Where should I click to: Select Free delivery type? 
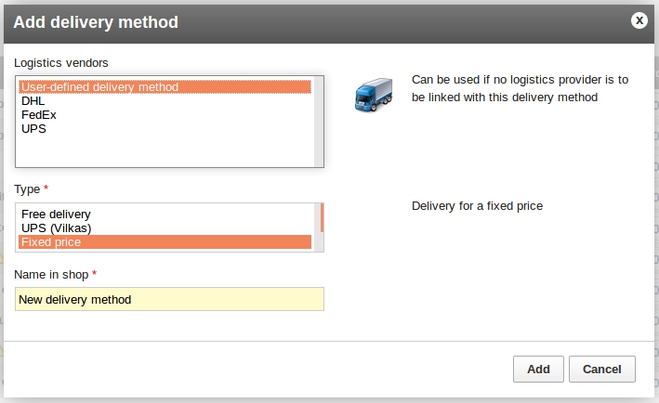coord(165,214)
